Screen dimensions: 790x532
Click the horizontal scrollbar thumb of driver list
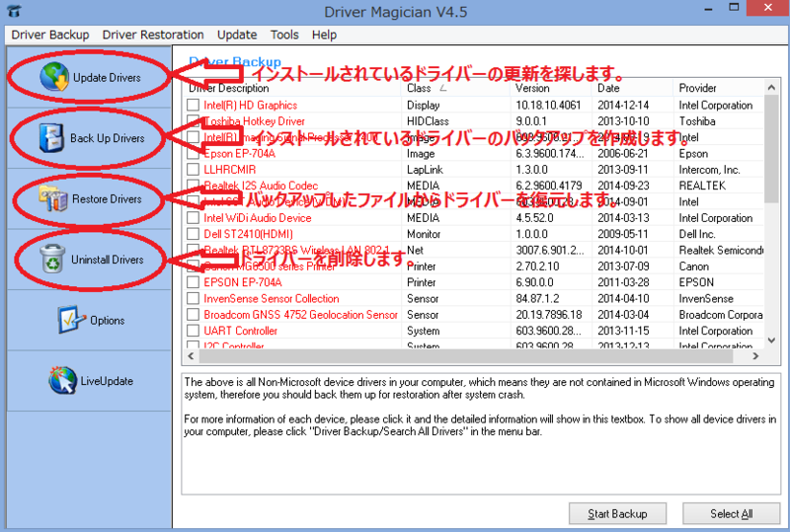[x=465, y=355]
